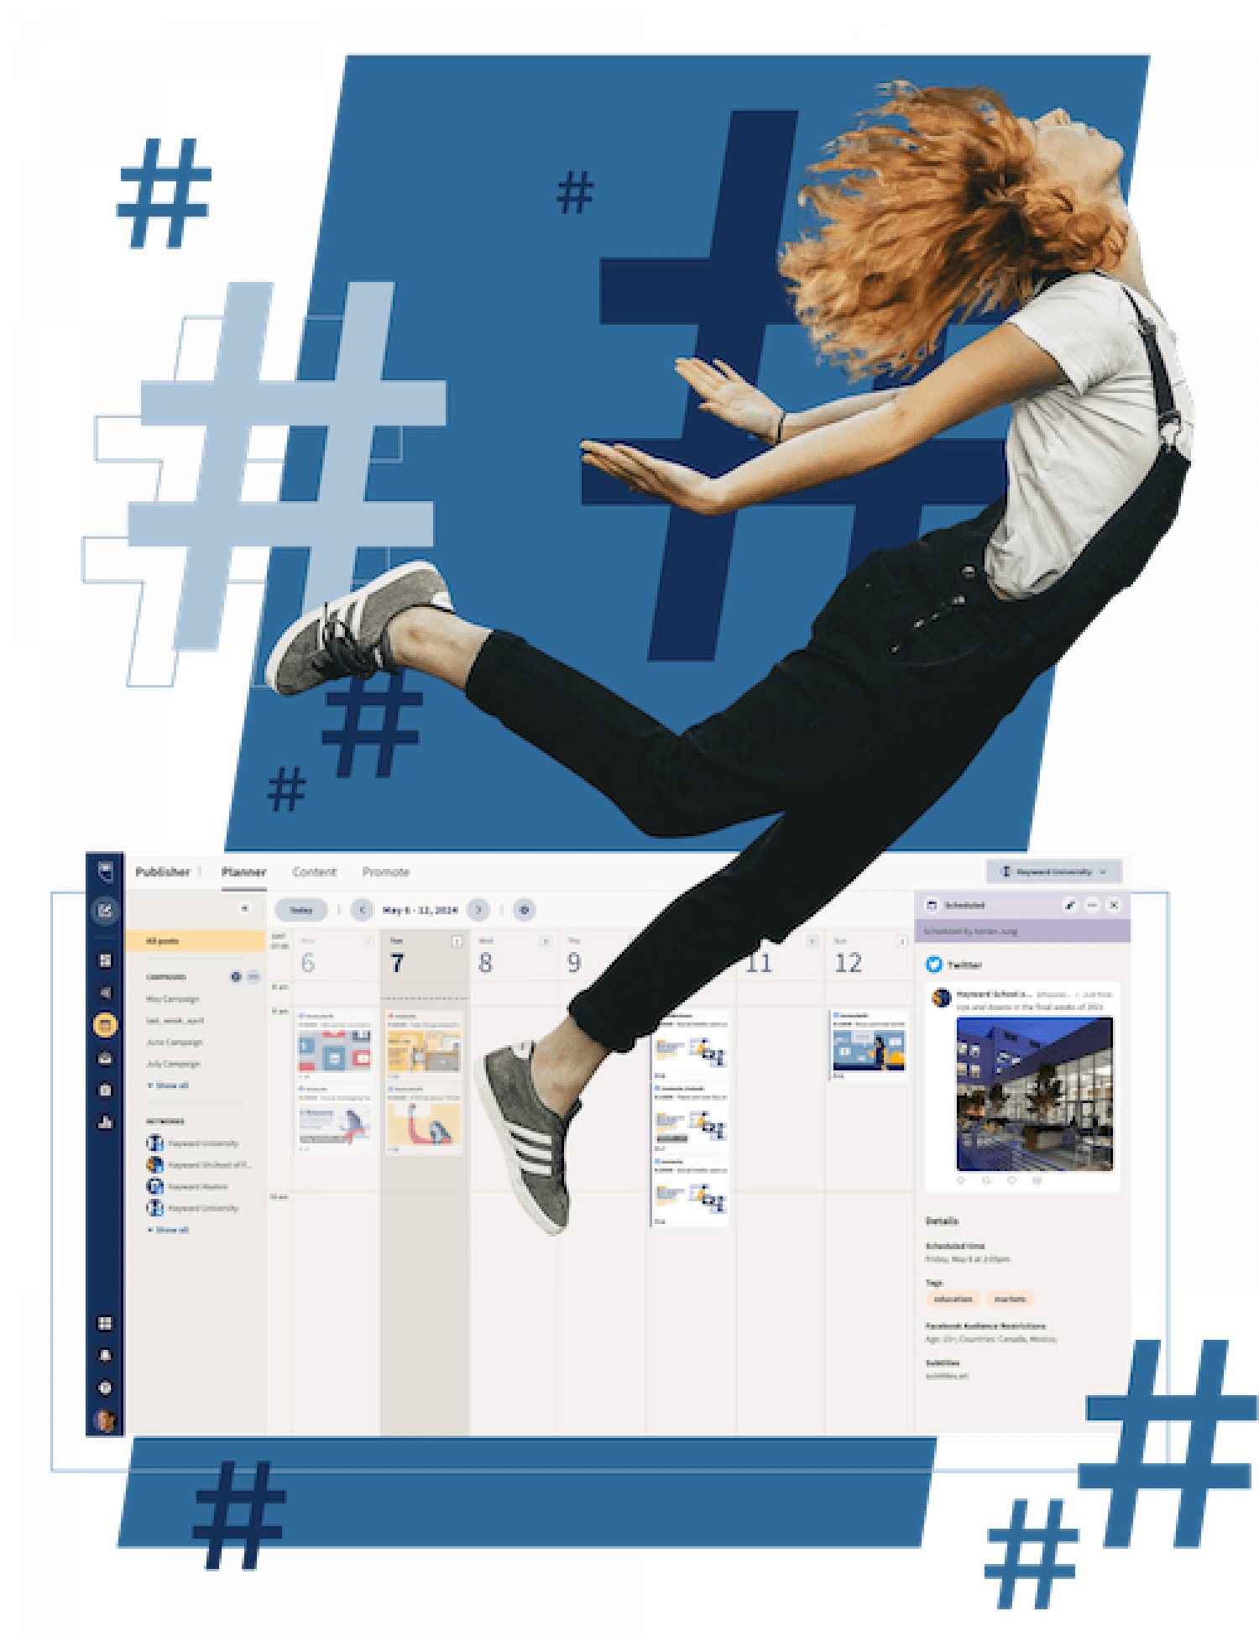Select the highlighted Planner calendar sidebar icon
This screenshot has width=1259, height=1637.
pos(105,1025)
